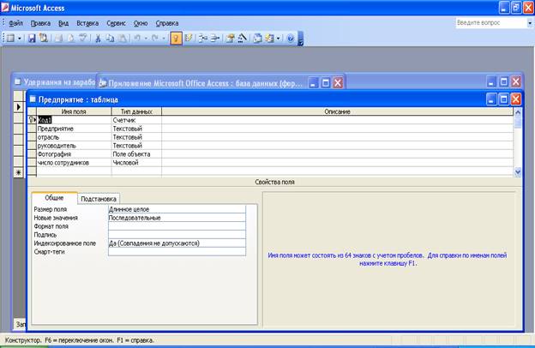The image size is (535, 348).
Task: Click the Фотография data type cell
Action: coord(135,154)
